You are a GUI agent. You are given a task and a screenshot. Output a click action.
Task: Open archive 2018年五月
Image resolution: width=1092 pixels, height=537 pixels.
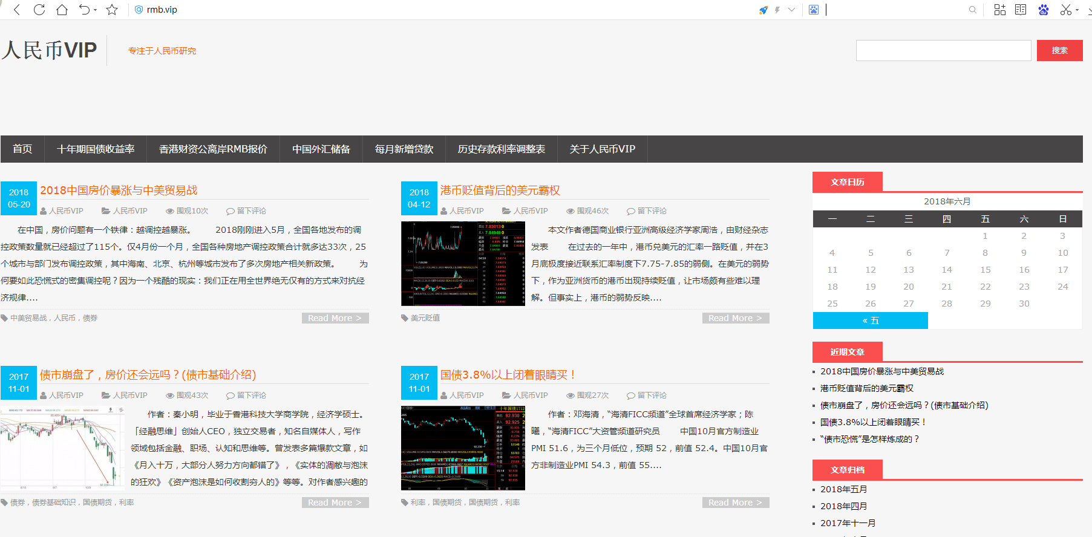(x=843, y=489)
